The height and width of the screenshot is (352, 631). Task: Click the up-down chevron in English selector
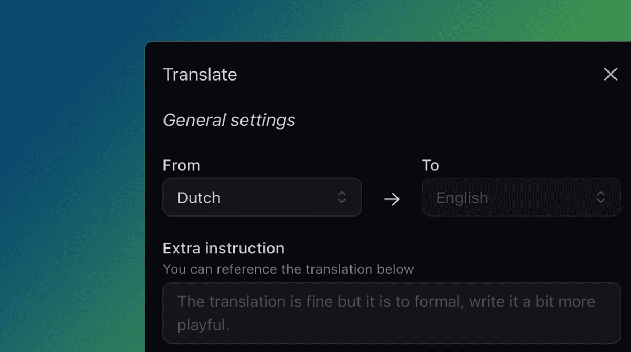(x=601, y=197)
